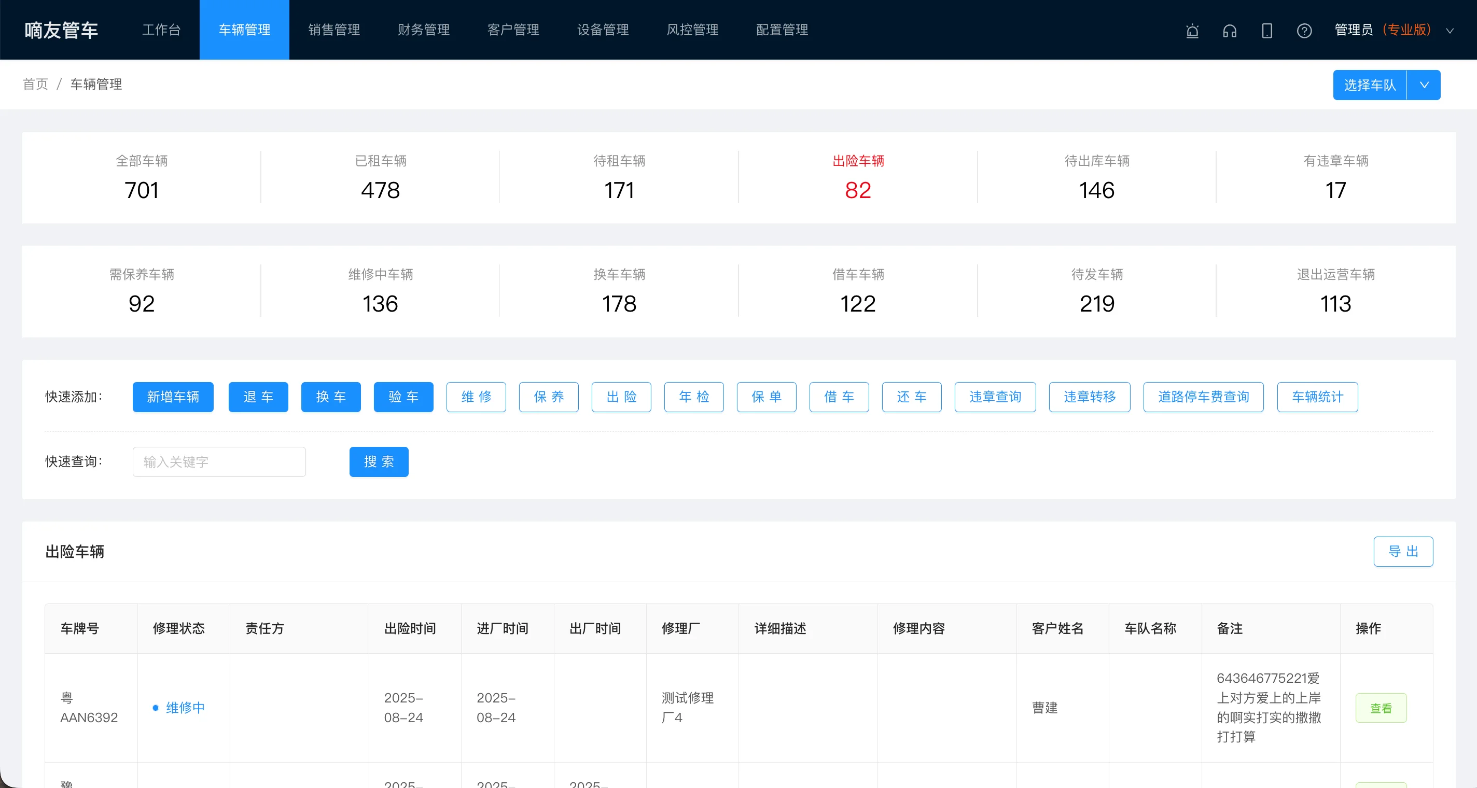Open 财务管理 in top navigation

(x=424, y=30)
